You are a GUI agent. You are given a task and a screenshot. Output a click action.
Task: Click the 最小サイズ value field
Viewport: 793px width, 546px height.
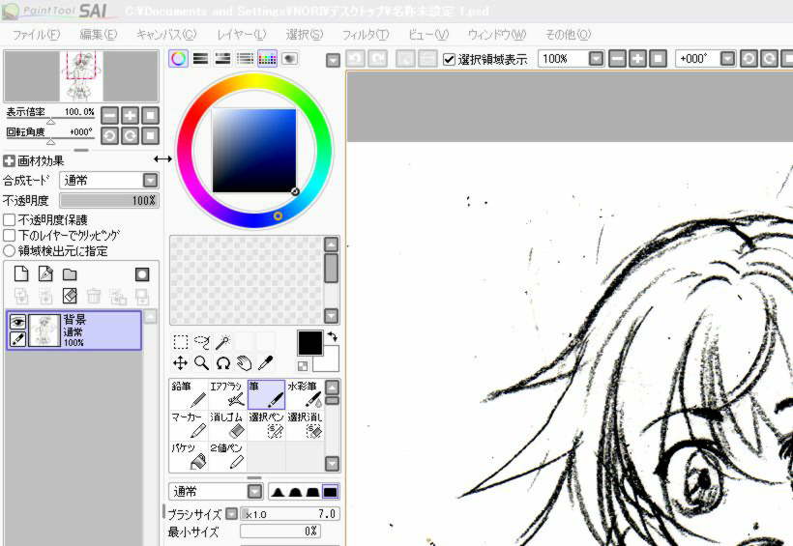tap(279, 532)
